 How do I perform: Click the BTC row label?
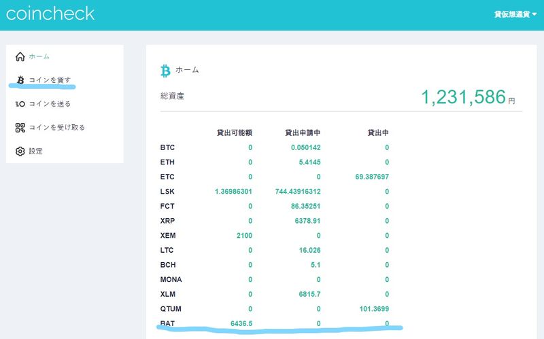167,147
